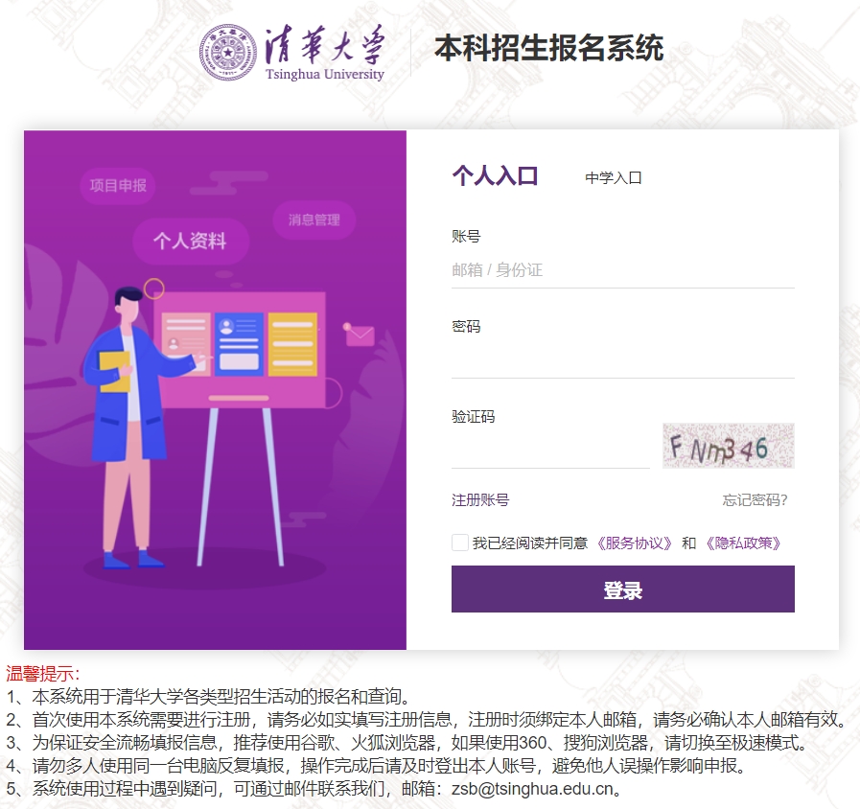Click the 密码 password input field
This screenshot has height=809, width=860.
622,360
